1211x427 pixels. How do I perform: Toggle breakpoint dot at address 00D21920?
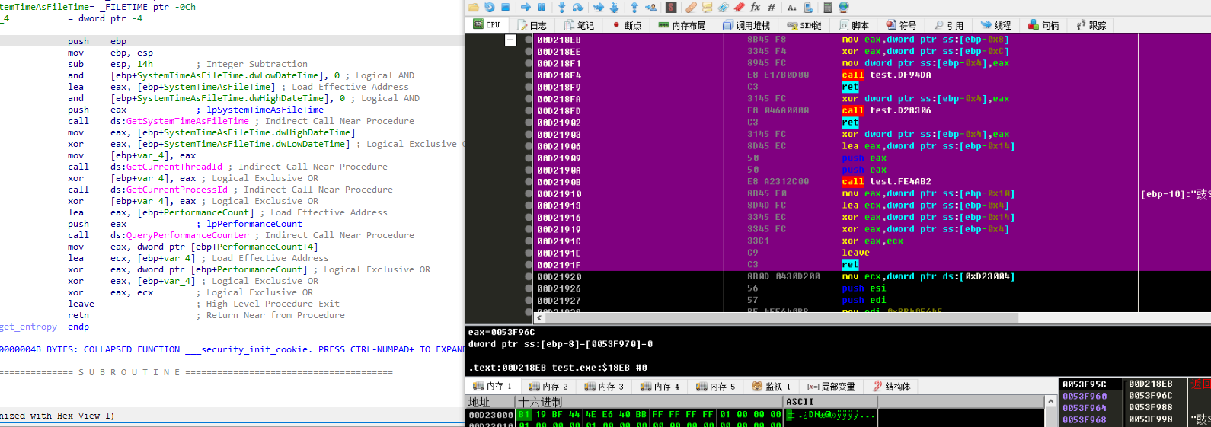[529, 277]
